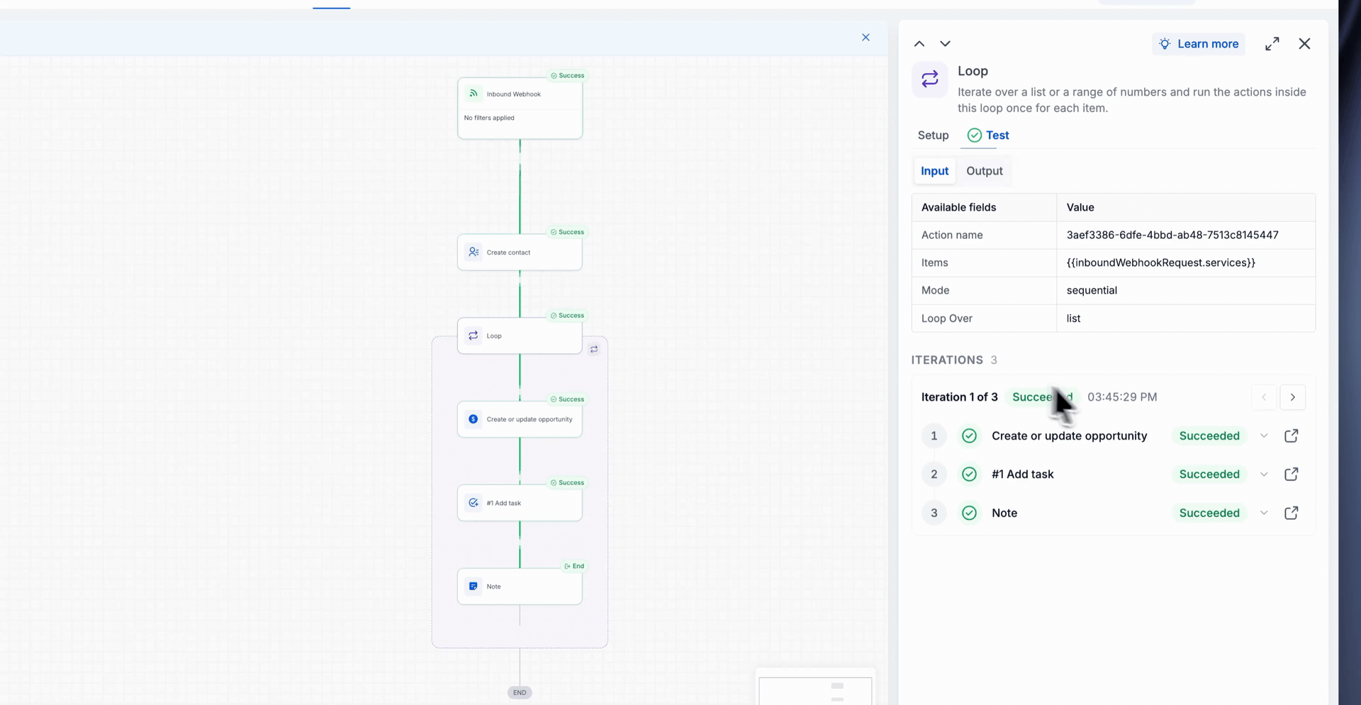The image size is (1361, 705).
Task: Click the Learn more button
Action: click(1199, 44)
